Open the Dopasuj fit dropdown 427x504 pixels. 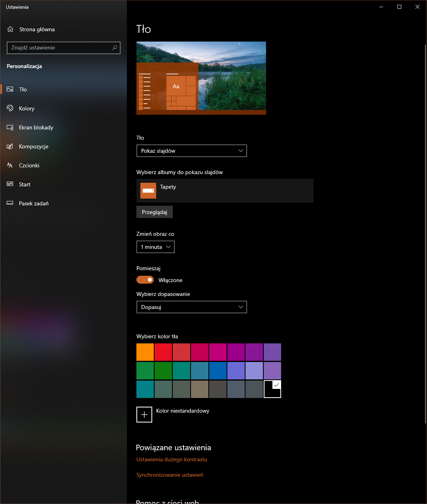[191, 307]
